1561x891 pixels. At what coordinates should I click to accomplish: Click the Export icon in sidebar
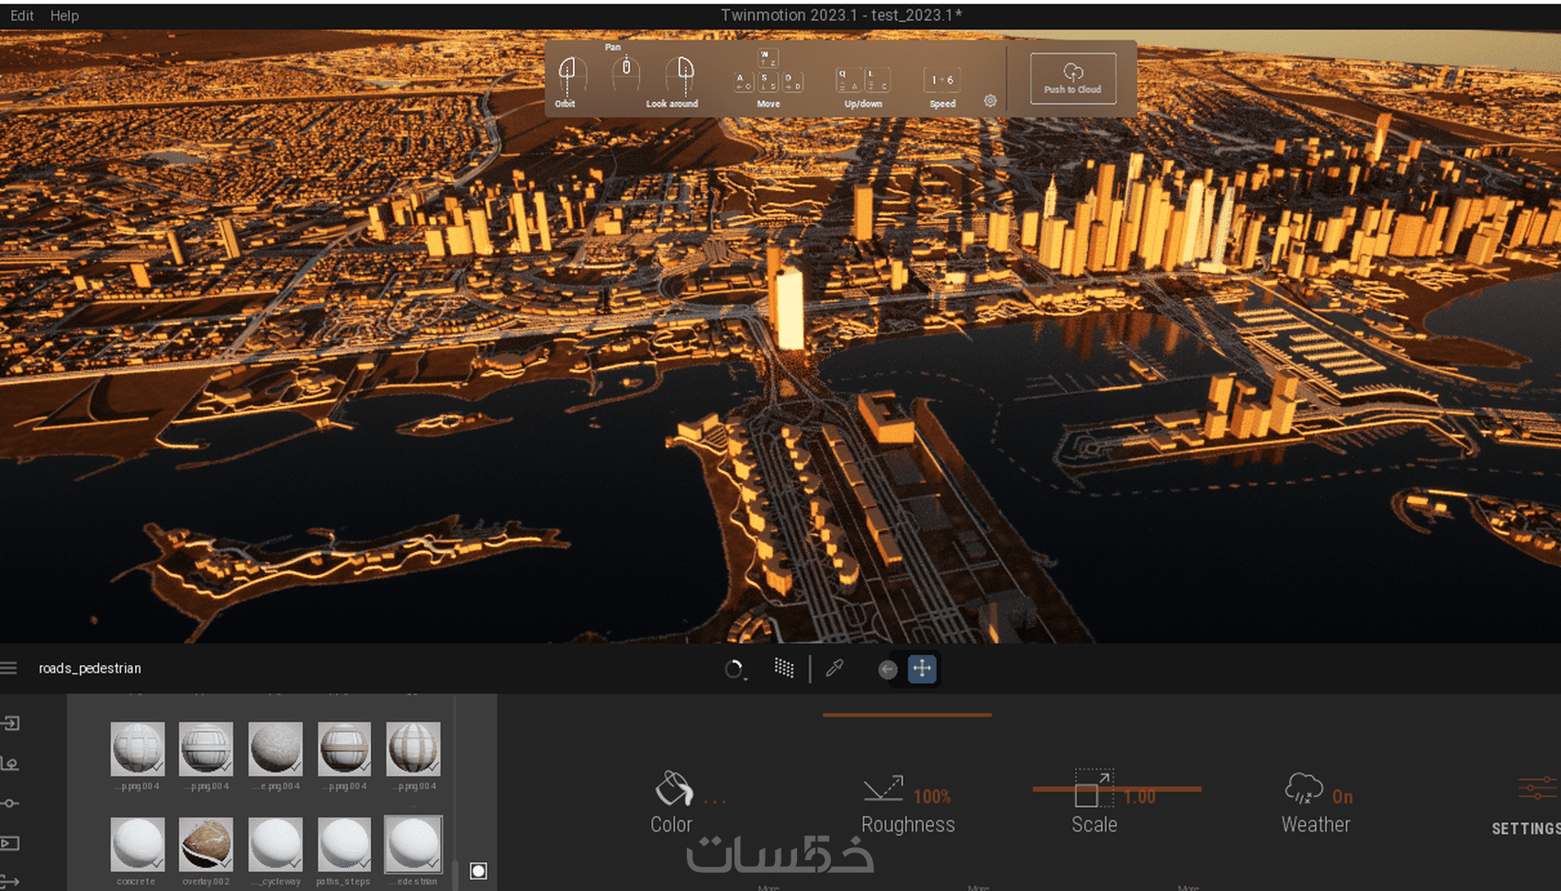(x=10, y=882)
